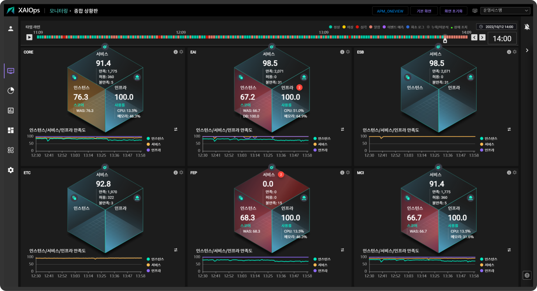Open the dashboard grid sidebar icon
537x291 pixels.
[x=11, y=130]
